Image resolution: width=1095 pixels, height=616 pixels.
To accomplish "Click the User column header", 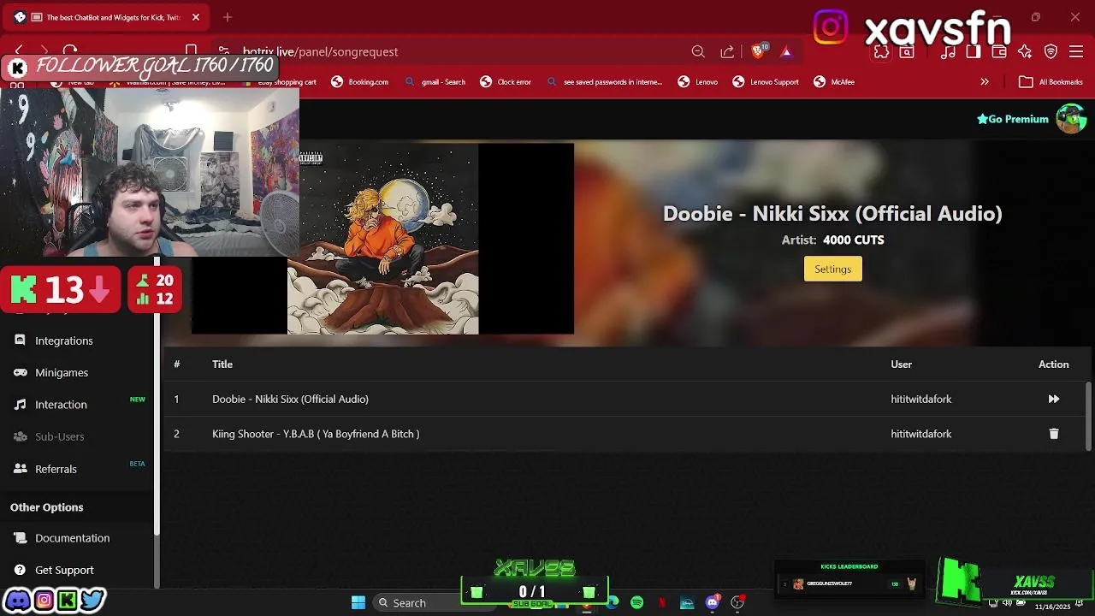I will pos(901,364).
